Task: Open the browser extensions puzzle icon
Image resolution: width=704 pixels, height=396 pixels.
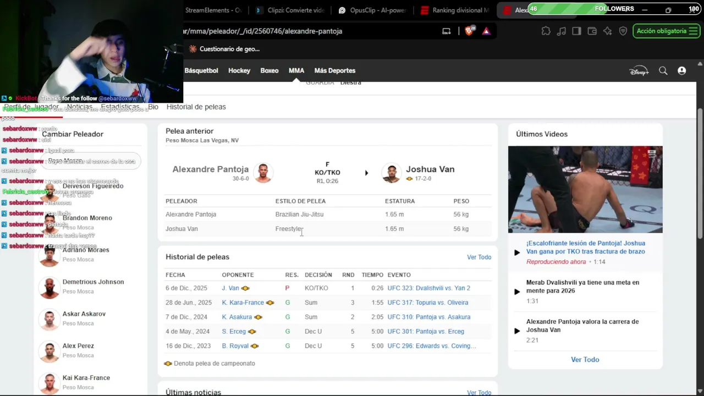Action: click(x=546, y=31)
